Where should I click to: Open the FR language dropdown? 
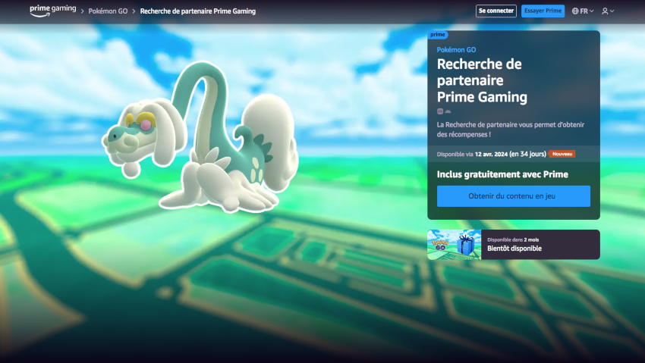[583, 11]
